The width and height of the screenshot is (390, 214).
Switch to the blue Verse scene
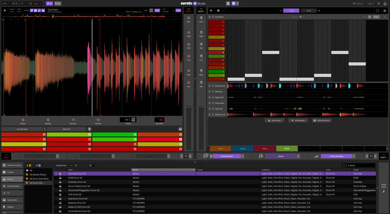click(243, 148)
